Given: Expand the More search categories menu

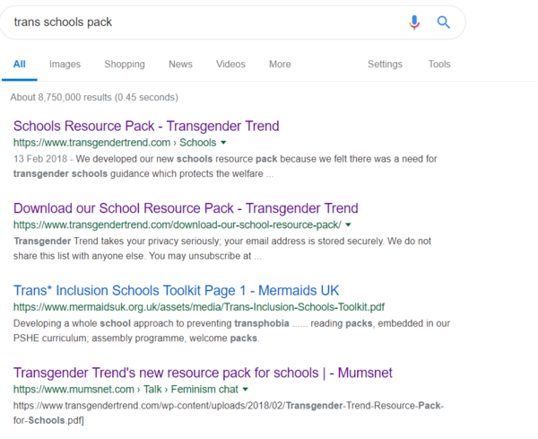Looking at the screenshot, I should pos(280,65).
